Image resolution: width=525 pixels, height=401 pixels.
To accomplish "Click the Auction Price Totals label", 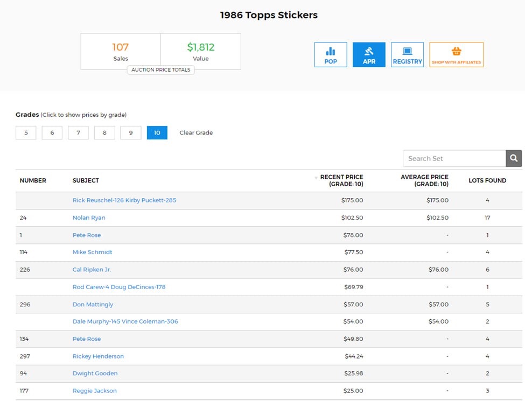I will coord(160,69).
